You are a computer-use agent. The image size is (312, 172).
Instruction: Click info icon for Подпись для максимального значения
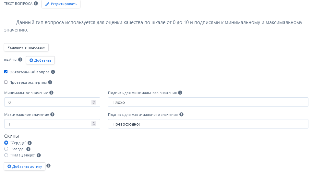181,115
